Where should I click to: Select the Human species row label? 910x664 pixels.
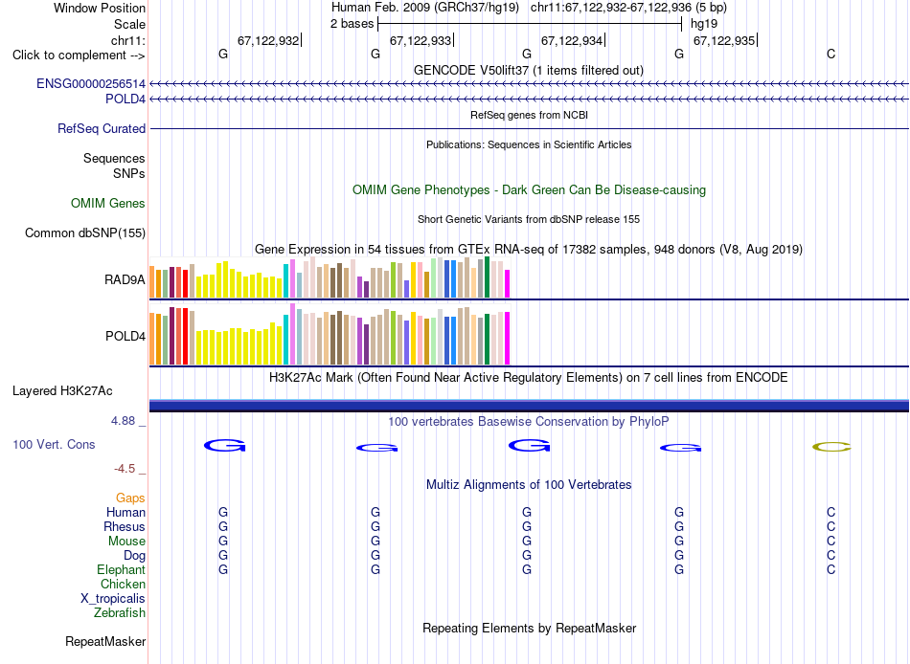(x=125, y=512)
